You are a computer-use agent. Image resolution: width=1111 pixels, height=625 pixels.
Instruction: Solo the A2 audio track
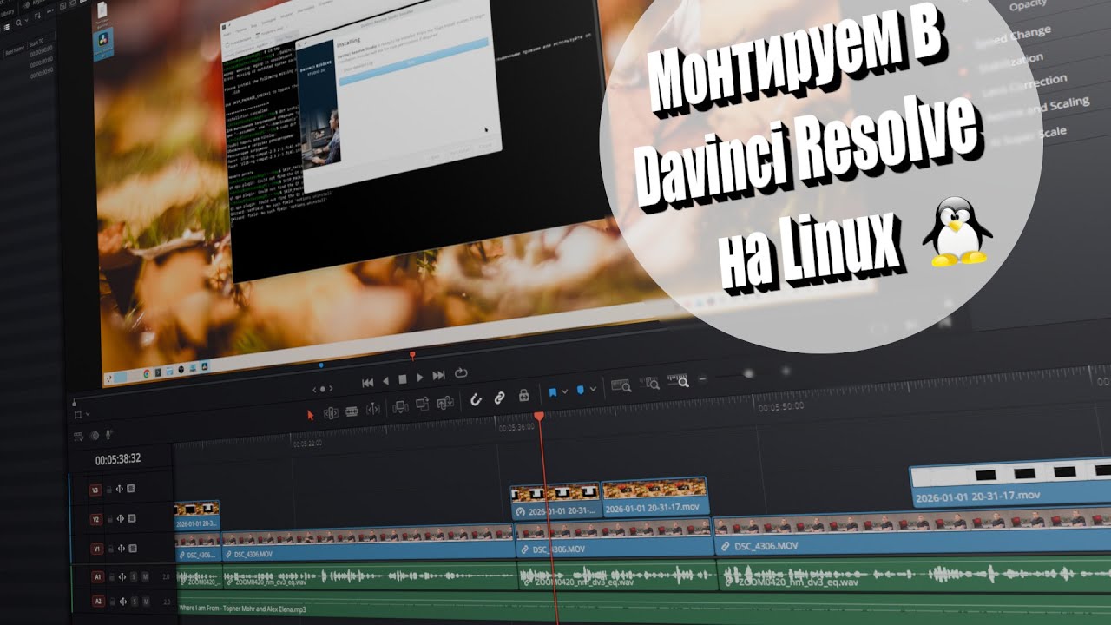tap(135, 602)
